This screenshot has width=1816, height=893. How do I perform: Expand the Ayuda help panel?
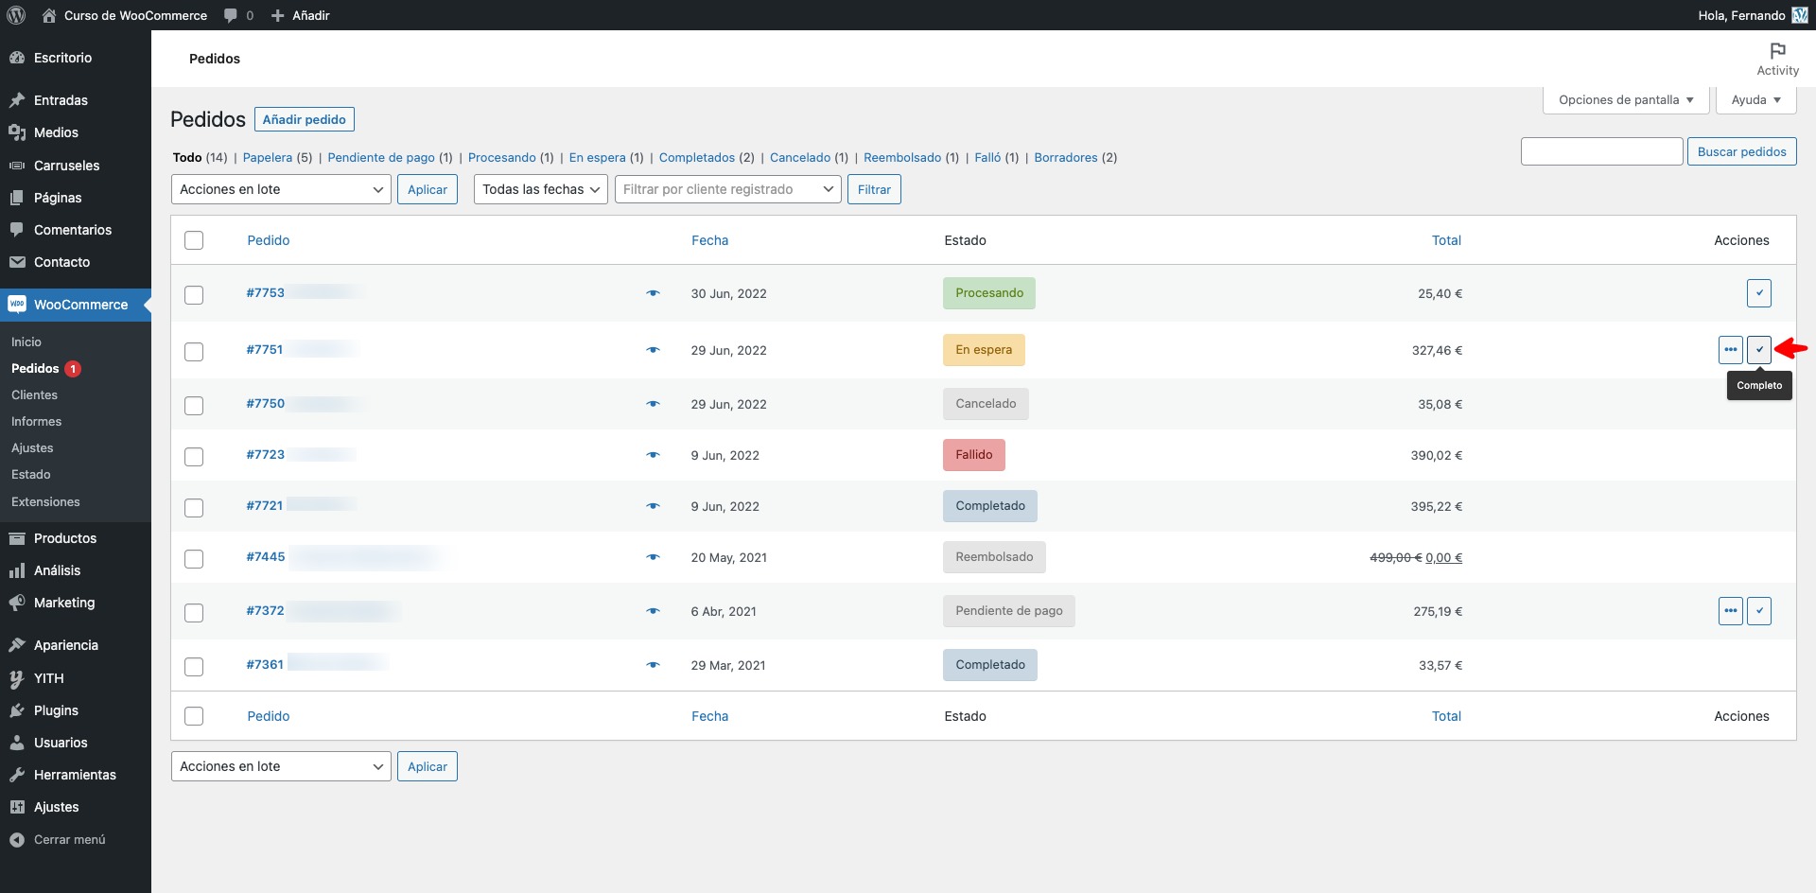pyautogui.click(x=1755, y=99)
